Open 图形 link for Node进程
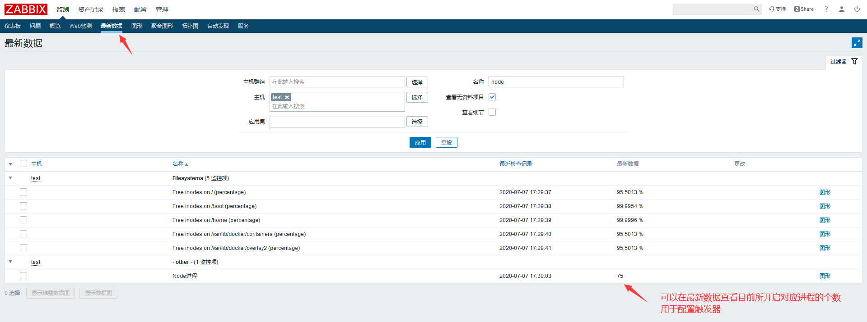 tap(825, 276)
